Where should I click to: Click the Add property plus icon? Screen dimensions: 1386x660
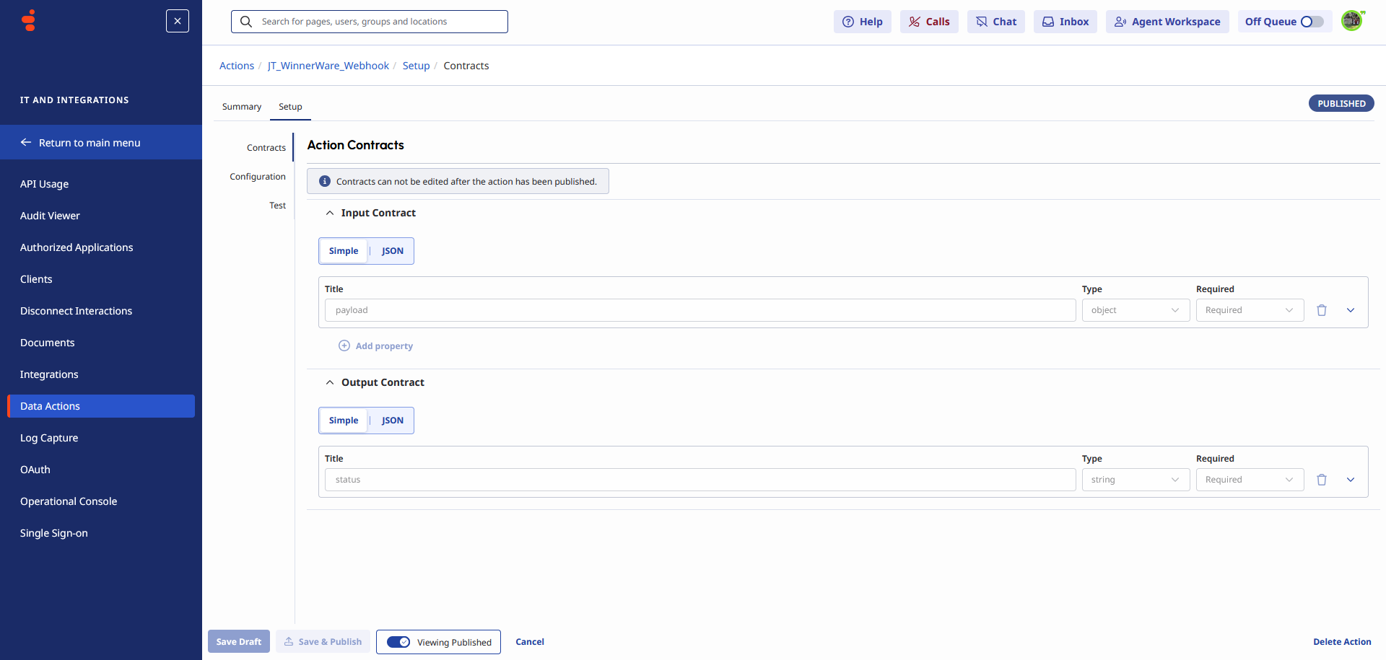(344, 346)
